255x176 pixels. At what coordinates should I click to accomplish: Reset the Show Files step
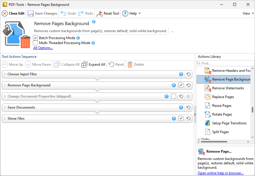click(188, 119)
